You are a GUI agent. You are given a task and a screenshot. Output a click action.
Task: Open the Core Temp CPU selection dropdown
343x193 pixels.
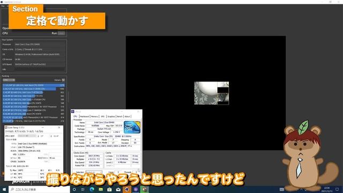[27, 136]
